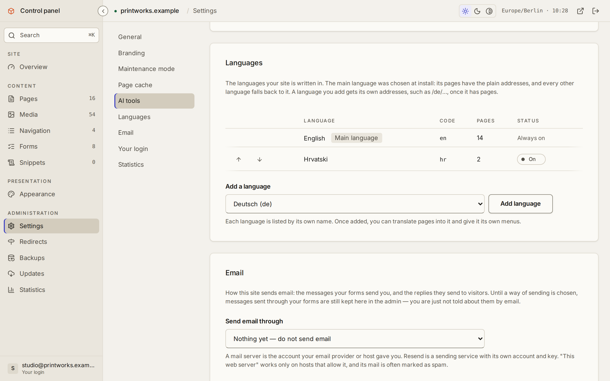
Task: Open Media in the sidebar
Action: point(51,115)
